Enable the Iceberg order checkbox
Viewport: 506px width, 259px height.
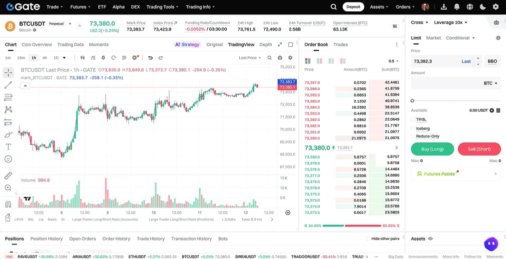[413, 128]
